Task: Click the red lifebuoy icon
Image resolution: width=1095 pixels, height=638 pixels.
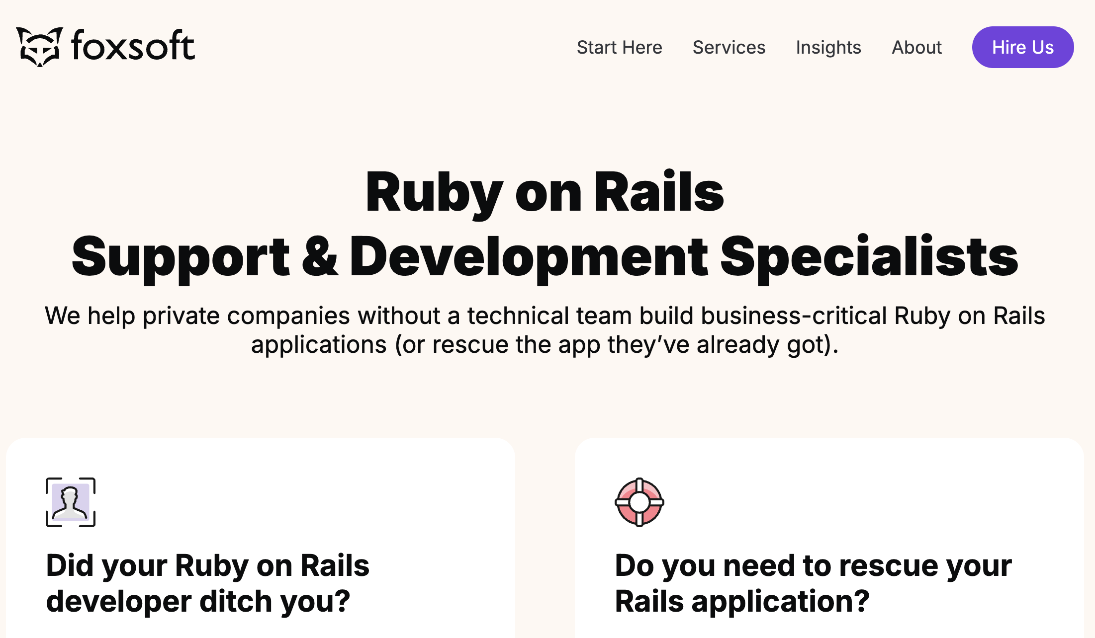Action: (x=639, y=502)
